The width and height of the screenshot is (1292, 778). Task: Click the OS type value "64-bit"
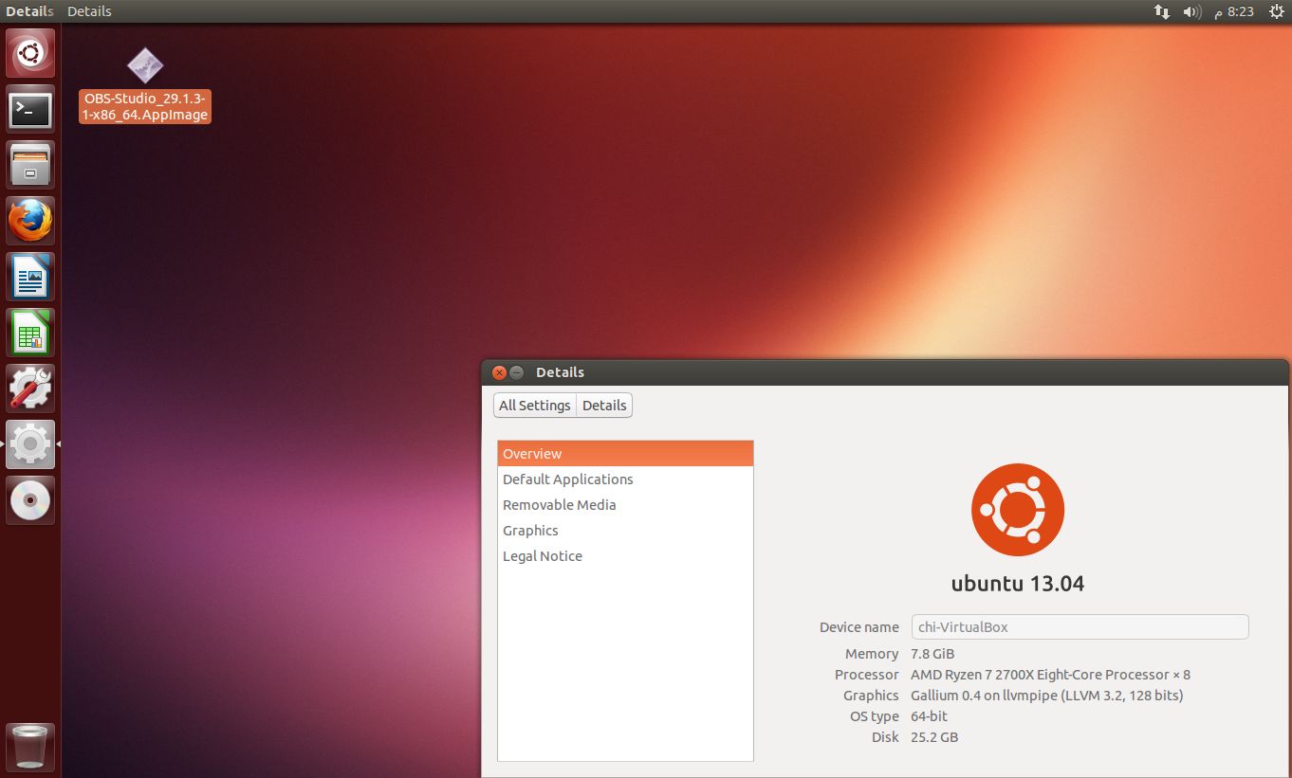(x=929, y=716)
